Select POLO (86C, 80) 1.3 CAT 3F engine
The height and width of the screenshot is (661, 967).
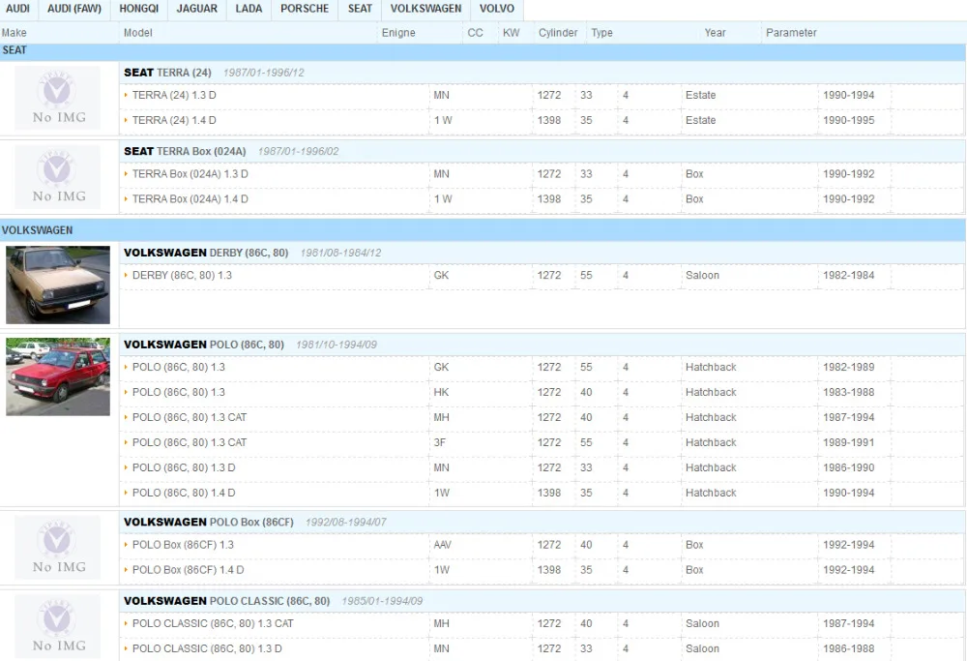pyautogui.click(x=190, y=443)
